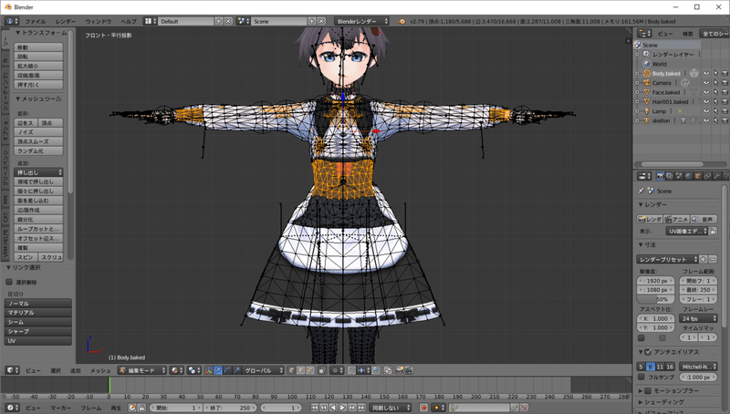Open the レンダープリセット dropdown
730x414 pixels.
(667, 259)
